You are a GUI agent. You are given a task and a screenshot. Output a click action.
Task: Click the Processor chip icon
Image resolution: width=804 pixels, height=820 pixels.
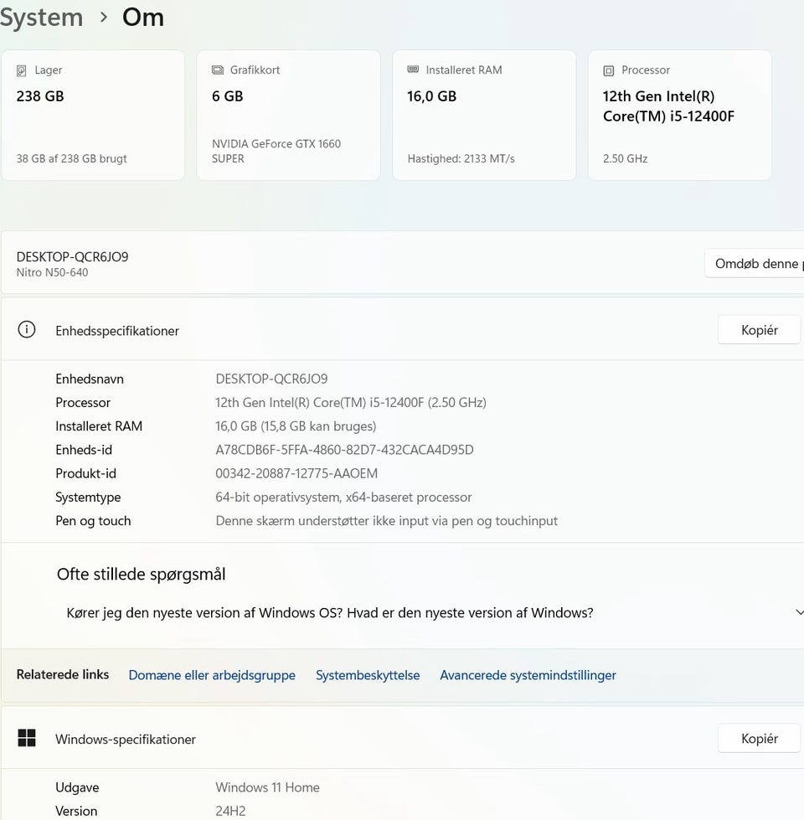609,71
